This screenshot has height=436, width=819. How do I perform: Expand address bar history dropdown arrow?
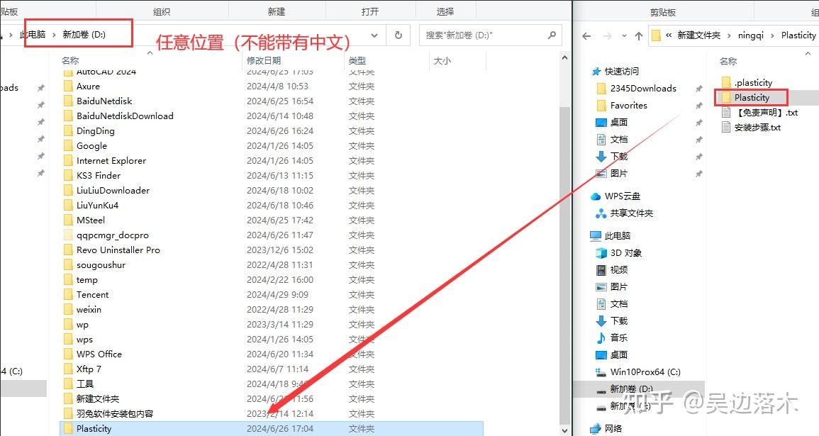tap(374, 35)
